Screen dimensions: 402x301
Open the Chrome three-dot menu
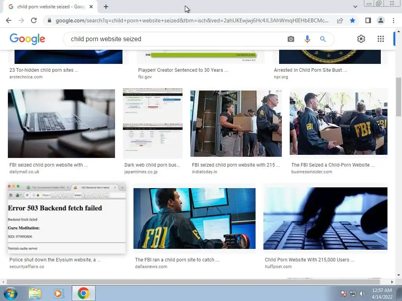pyautogui.click(x=393, y=20)
